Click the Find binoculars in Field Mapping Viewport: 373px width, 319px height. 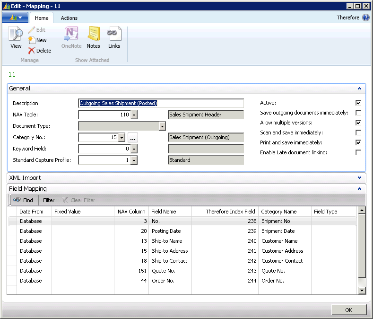tap(17, 200)
